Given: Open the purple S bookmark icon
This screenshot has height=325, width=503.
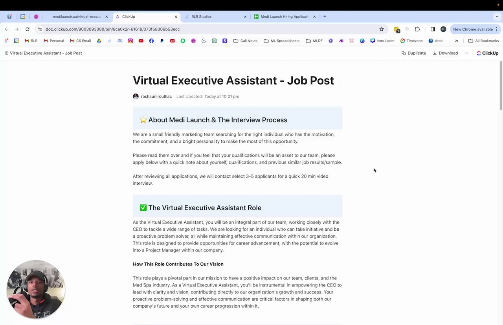Looking at the screenshot, I should click(225, 41).
